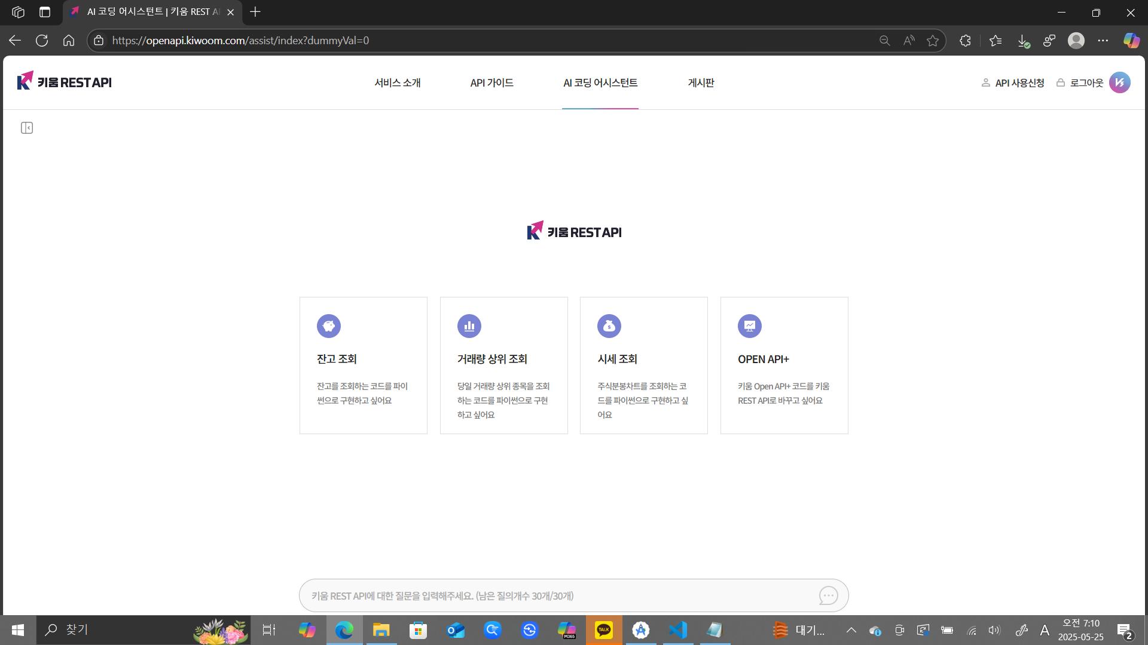Open Task View from taskbar
1148x645 pixels.
269,630
